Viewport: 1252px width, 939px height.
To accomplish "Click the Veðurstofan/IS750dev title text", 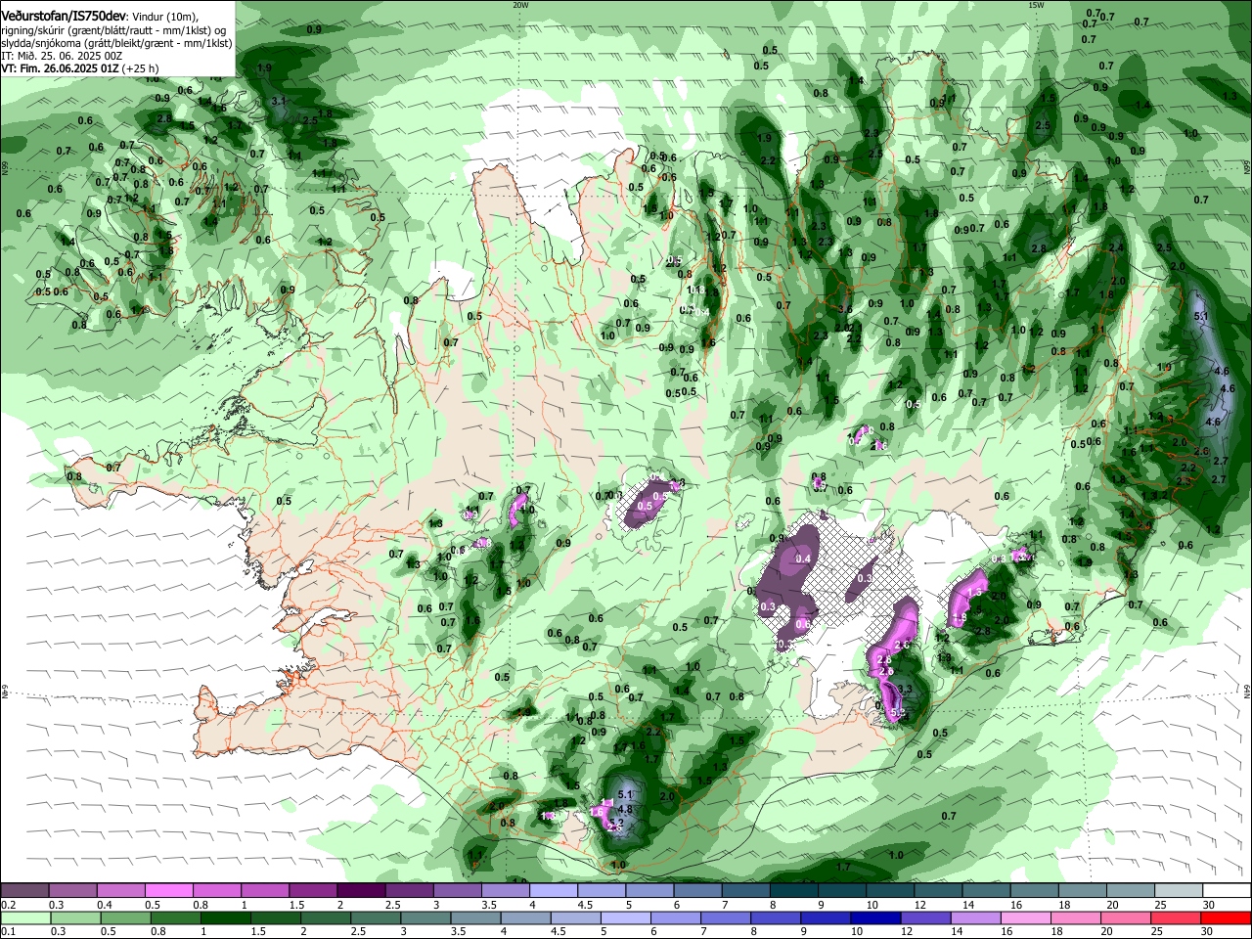I will pyautogui.click(x=64, y=17).
